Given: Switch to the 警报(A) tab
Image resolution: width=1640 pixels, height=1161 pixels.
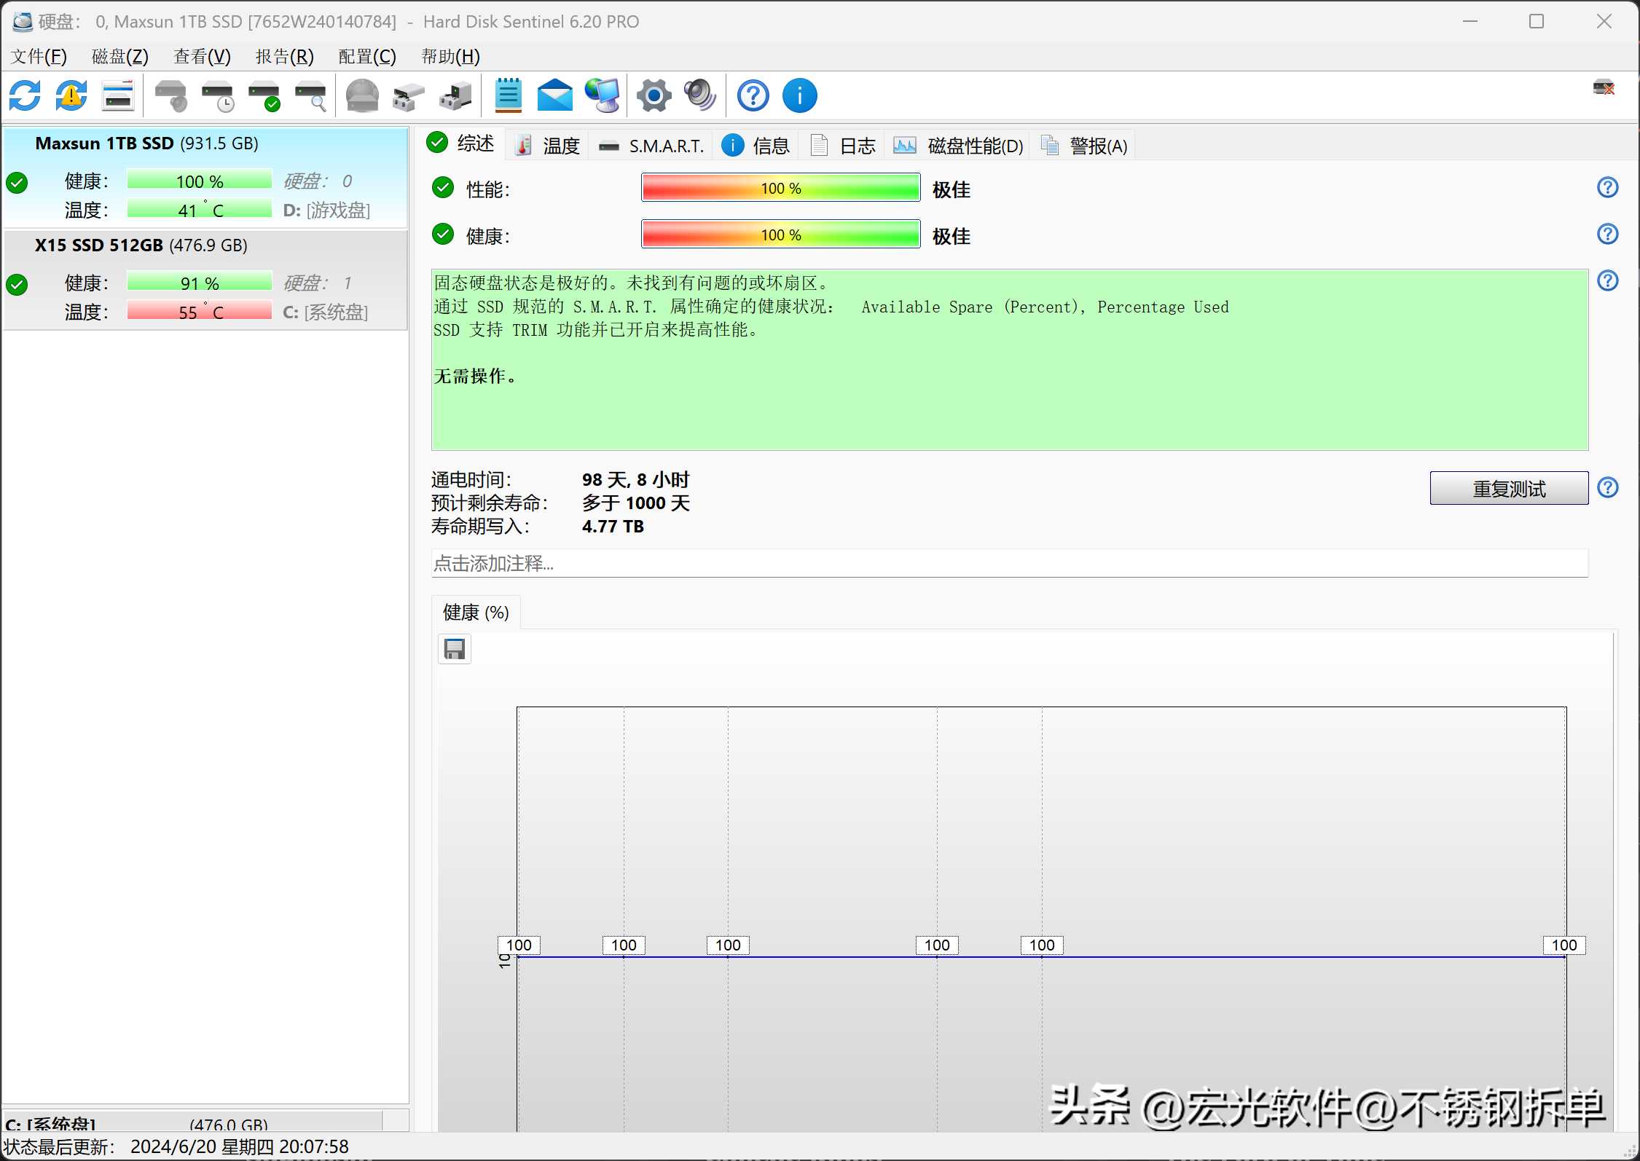Looking at the screenshot, I should [x=1084, y=146].
